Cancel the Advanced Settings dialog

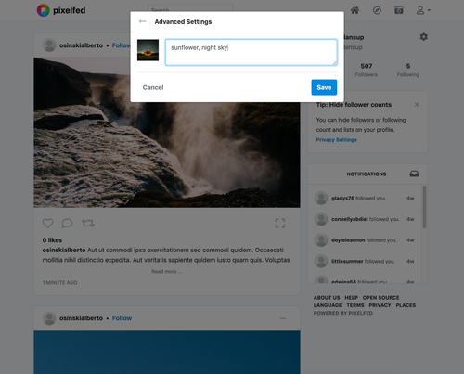(x=153, y=87)
